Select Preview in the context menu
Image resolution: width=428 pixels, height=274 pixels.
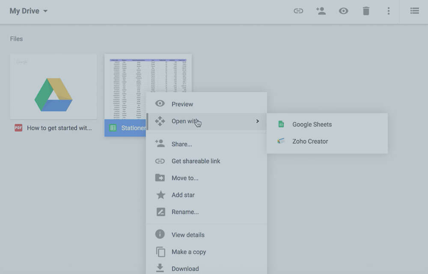(x=182, y=104)
